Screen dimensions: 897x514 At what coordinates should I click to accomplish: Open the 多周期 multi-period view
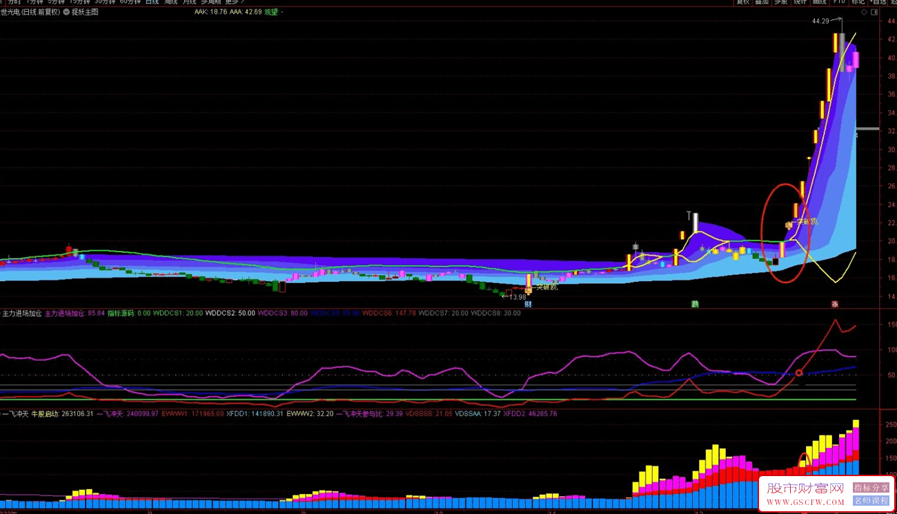tap(210, 2)
